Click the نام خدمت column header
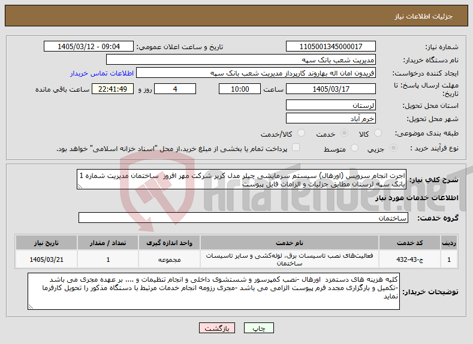Image resolution: width=473 pixels, height=344 pixels. coord(290,243)
